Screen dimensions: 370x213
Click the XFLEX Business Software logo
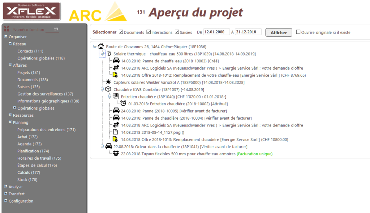click(31, 11)
